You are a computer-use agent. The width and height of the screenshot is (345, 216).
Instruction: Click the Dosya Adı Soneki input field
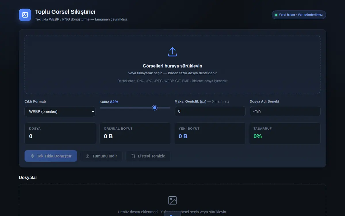[285, 111]
